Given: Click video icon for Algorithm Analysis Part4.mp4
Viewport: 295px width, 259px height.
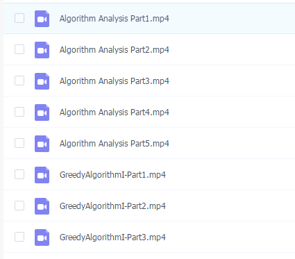Looking at the screenshot, I should tap(42, 112).
